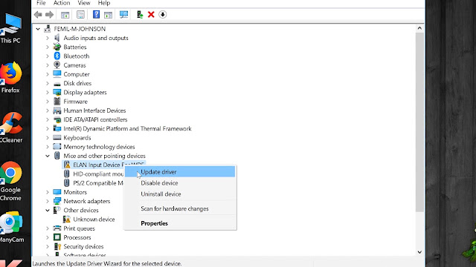Expand the Computer category

tap(48, 74)
